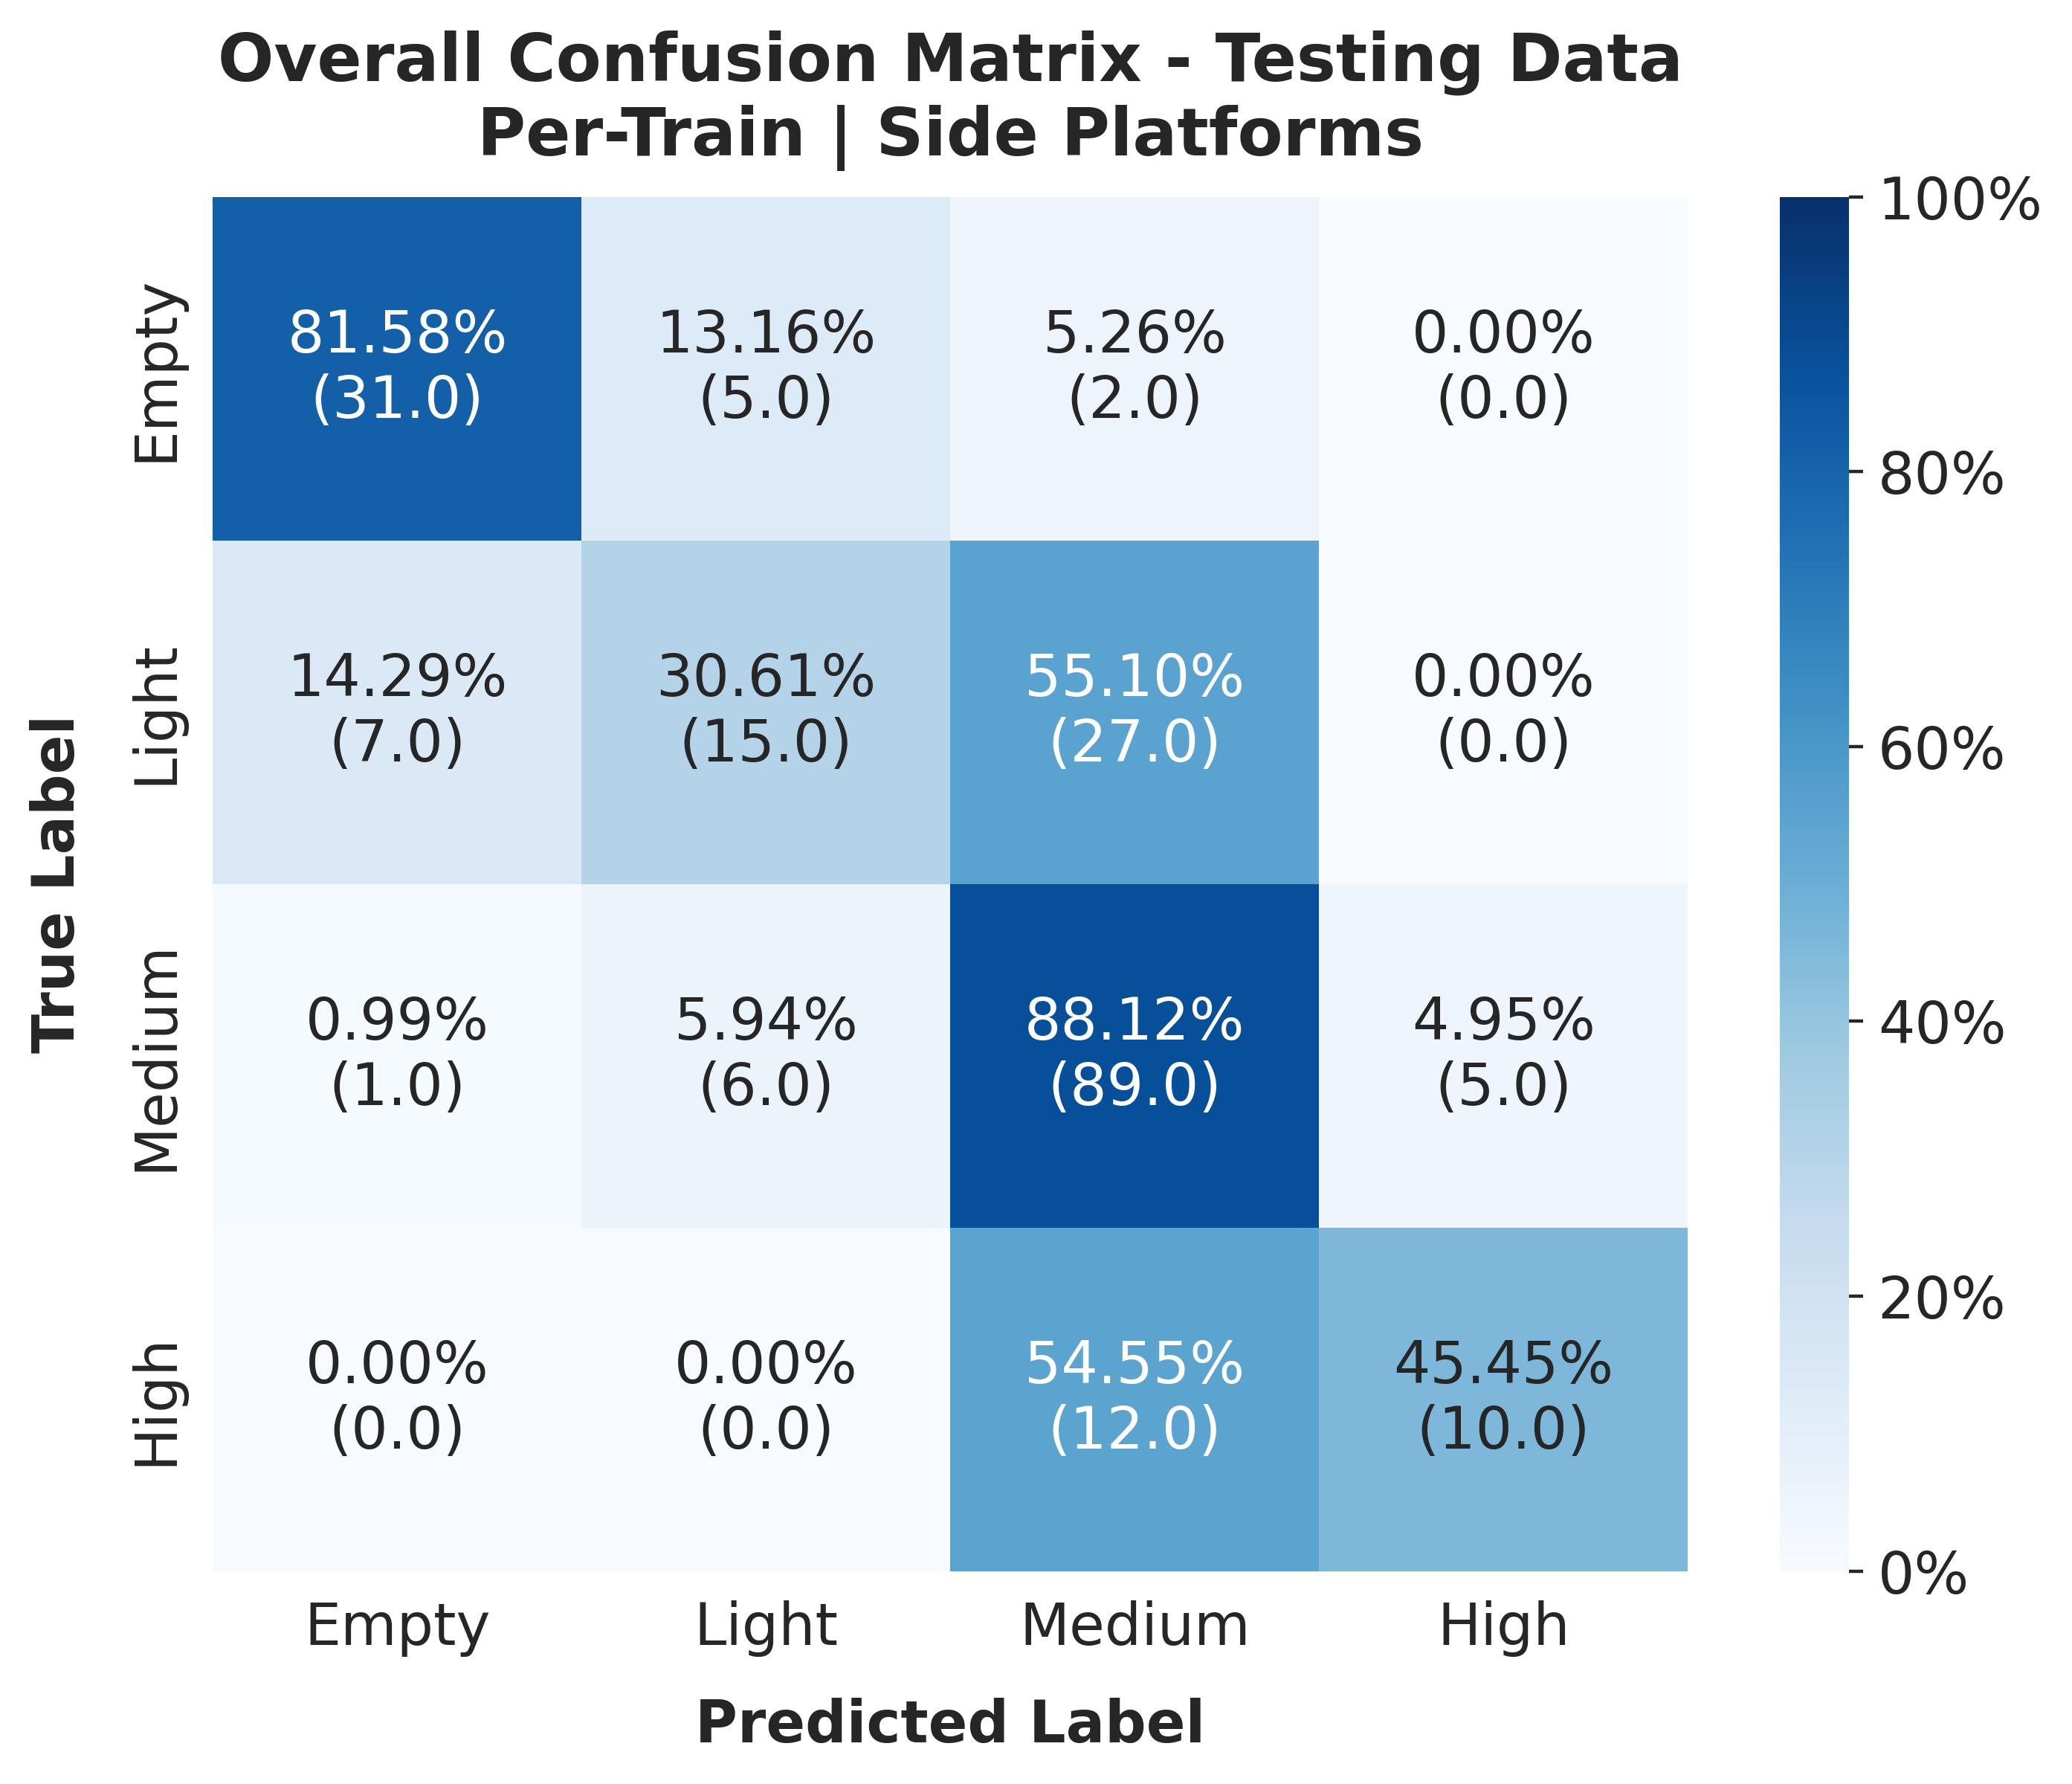Click the 40% tick label on colorbar
Screen dimensions: 2072x1784
[1941, 1024]
